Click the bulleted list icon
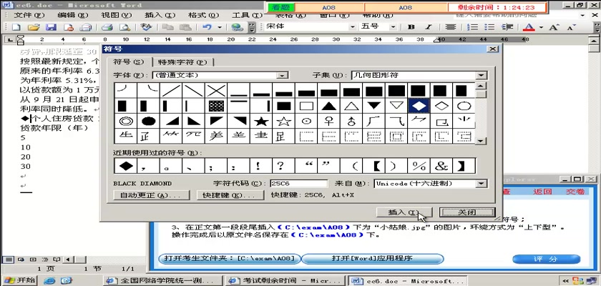 tap(489, 27)
